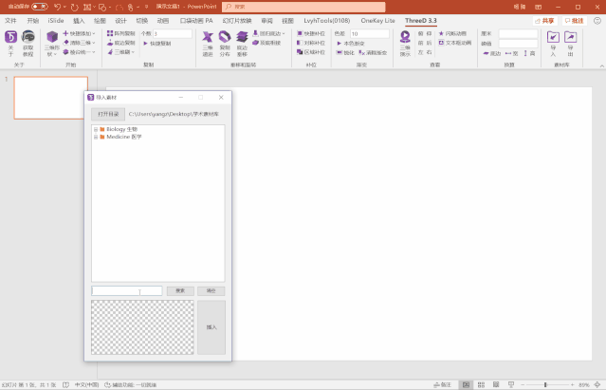Click the Comments (批注) button
Image resolution: width=606 pixels, height=390 pixels.
[574, 21]
